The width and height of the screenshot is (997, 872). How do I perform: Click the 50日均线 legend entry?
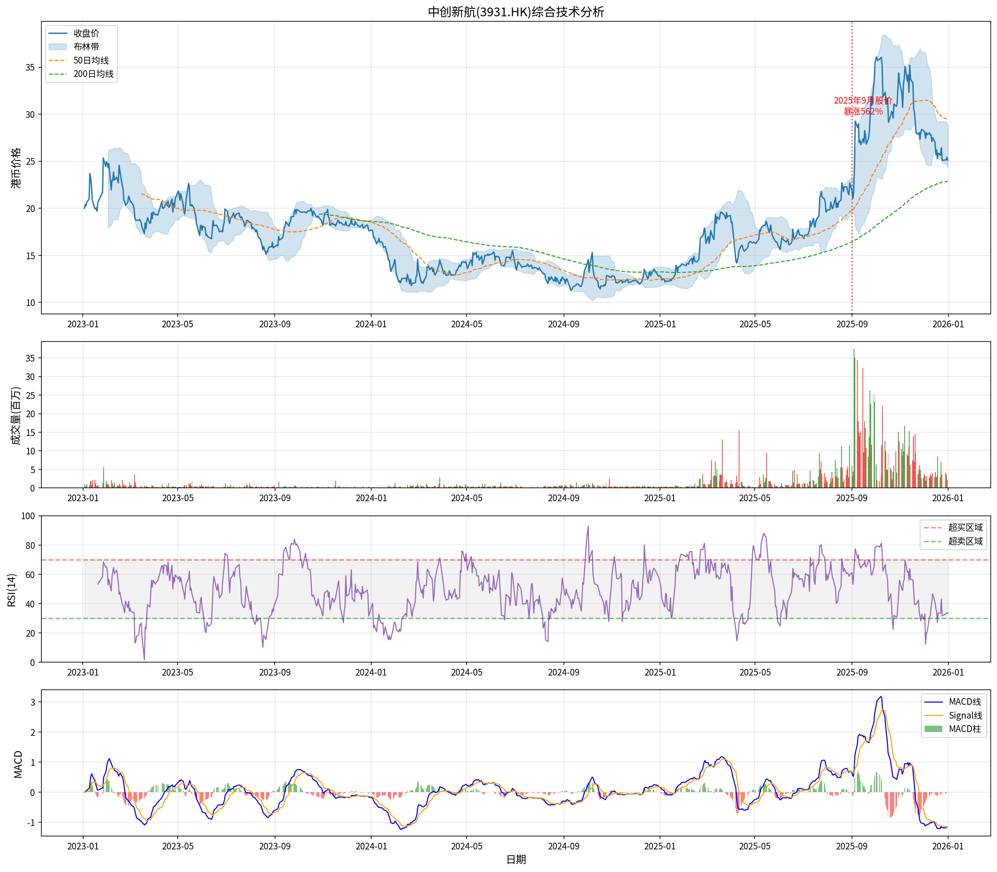coord(91,60)
